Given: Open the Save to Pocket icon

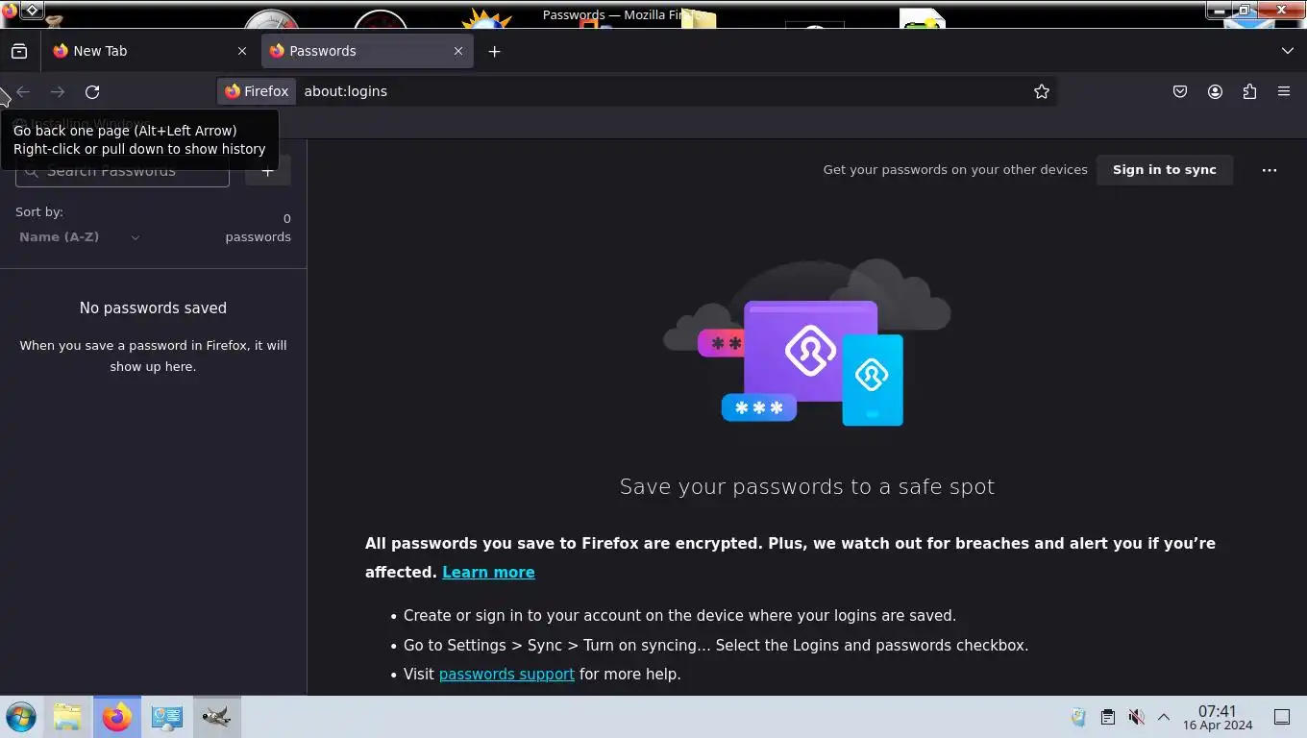Looking at the screenshot, I should 1180,91.
